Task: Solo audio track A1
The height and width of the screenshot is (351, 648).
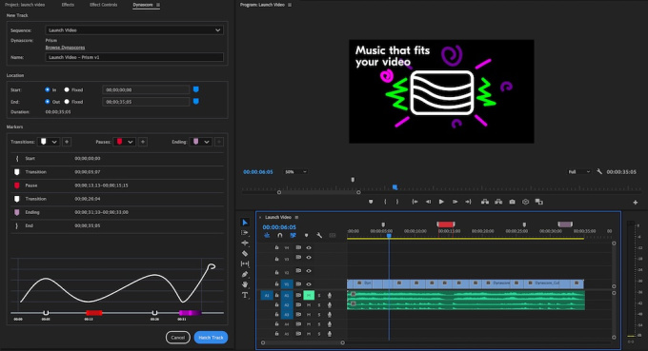Action: click(319, 295)
